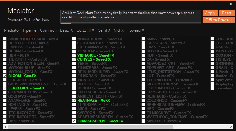Check ASCII - SweetFX
The width and height of the screenshot is (236, 131).
point(74,109)
